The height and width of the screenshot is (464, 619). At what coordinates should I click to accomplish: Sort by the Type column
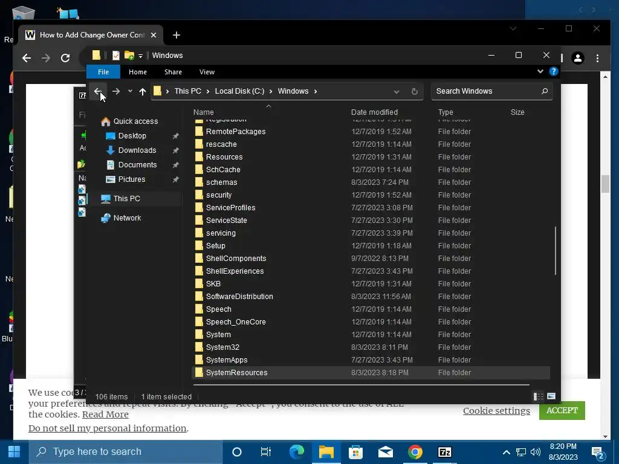coord(446,112)
